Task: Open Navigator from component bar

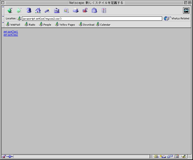Action: coord(156,156)
